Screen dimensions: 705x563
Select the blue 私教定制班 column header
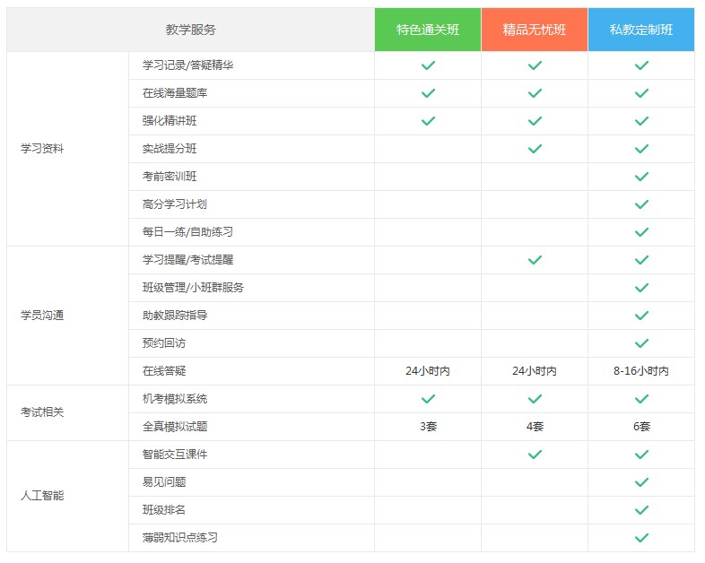pos(641,30)
